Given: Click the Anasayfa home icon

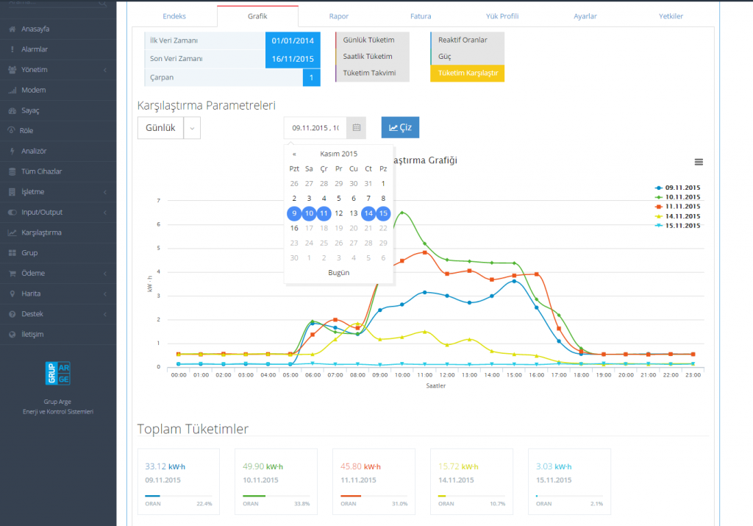Looking at the screenshot, I should click(12, 29).
